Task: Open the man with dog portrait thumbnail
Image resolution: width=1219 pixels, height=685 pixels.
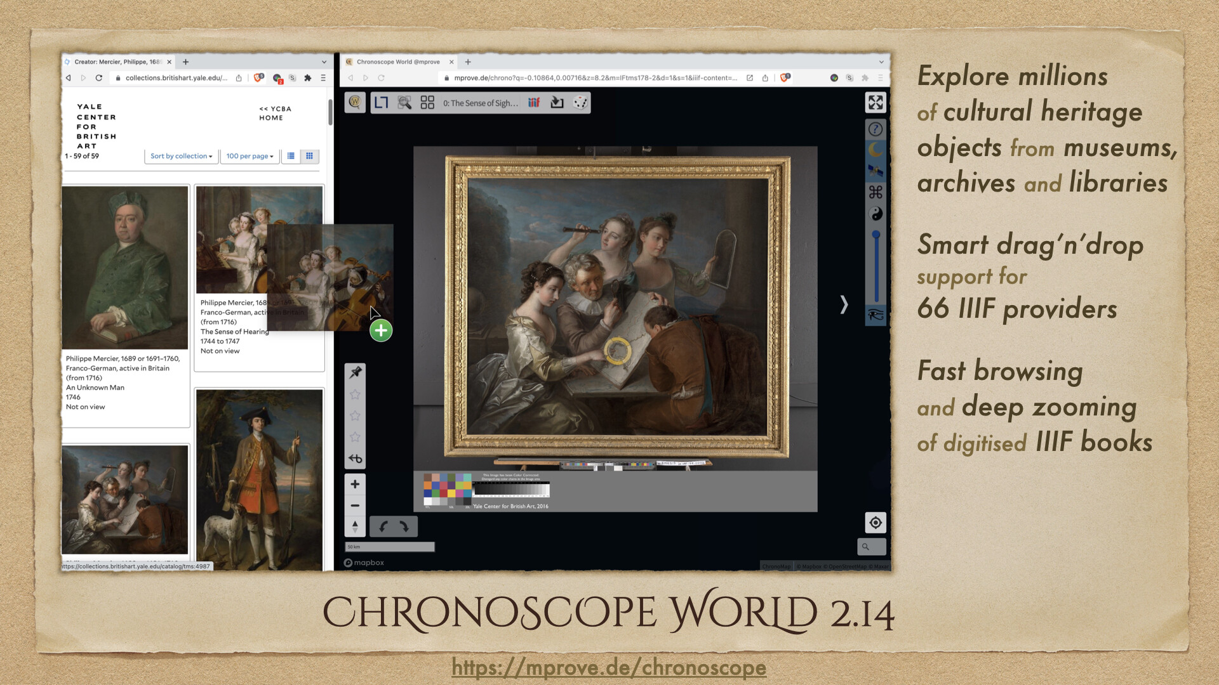Action: pos(259,479)
